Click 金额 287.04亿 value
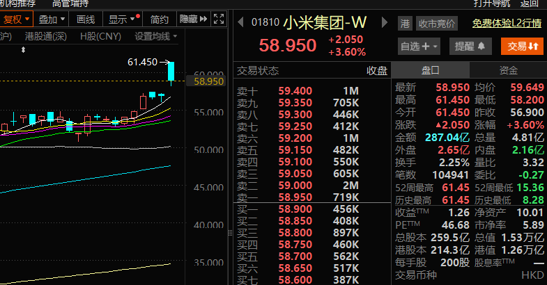Screen dimensions: 547x285 (x=447, y=138)
